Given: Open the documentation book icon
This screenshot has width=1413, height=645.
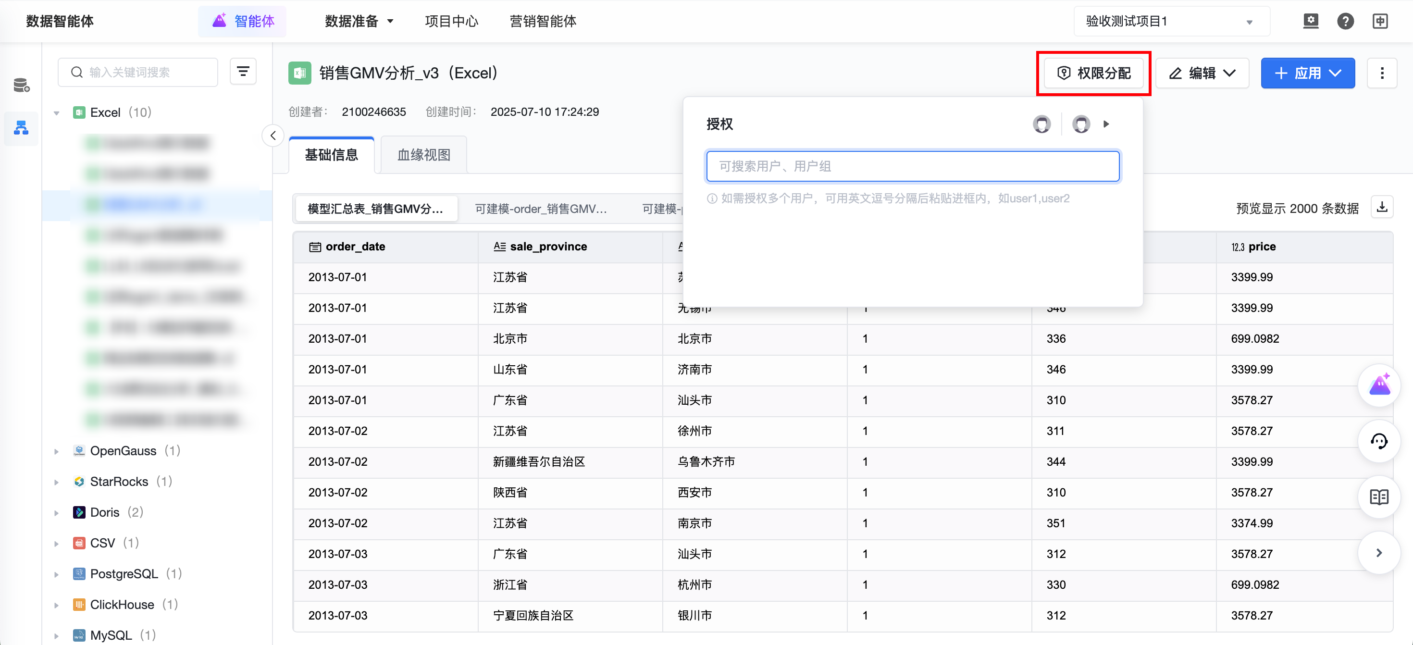Looking at the screenshot, I should [x=1379, y=497].
